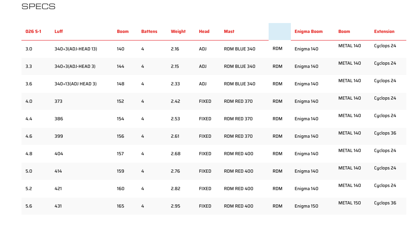
Task: Select the 3.0 sail size row
Action: (214, 49)
